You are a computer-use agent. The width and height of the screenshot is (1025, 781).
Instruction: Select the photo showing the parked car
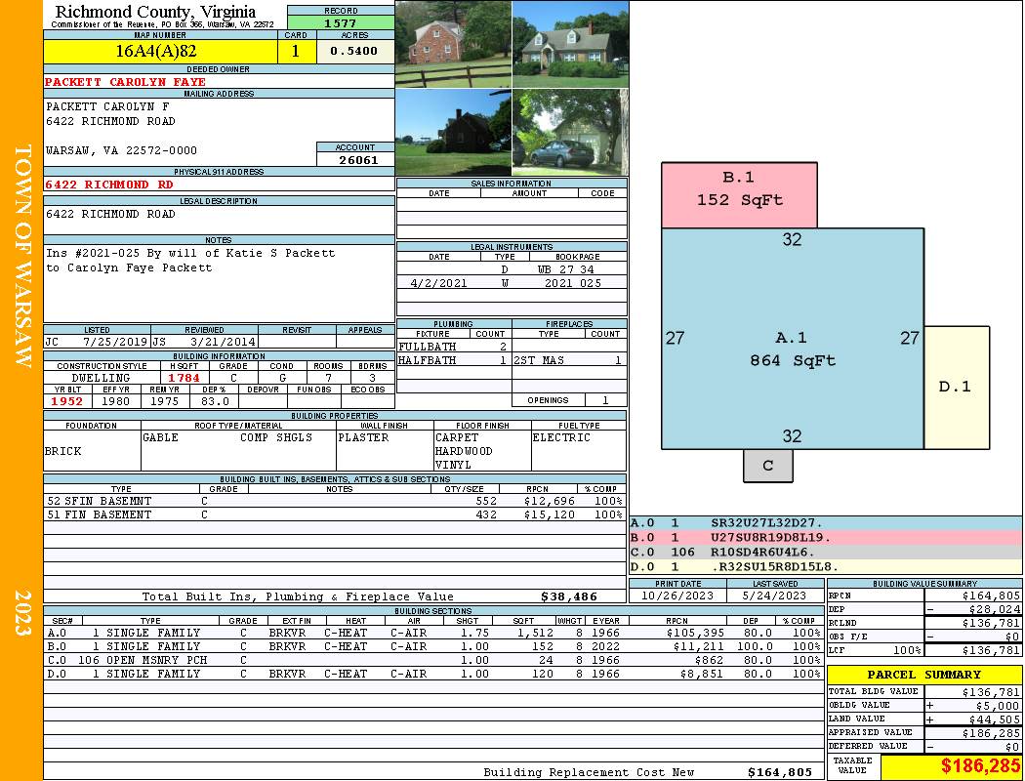(570, 133)
